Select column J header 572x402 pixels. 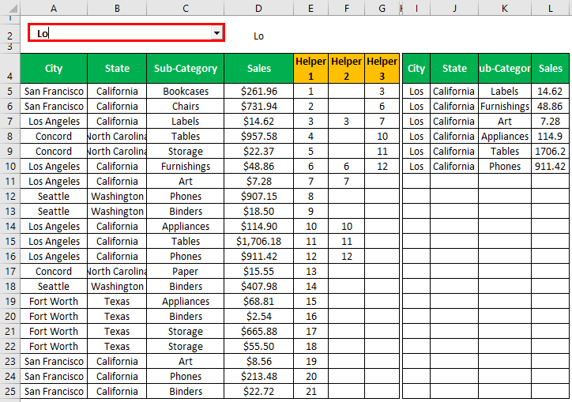(454, 8)
